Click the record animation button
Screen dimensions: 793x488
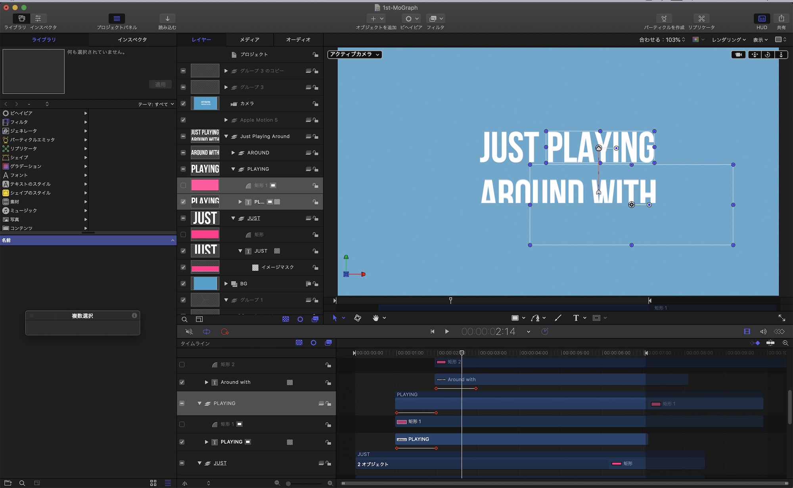click(x=225, y=332)
